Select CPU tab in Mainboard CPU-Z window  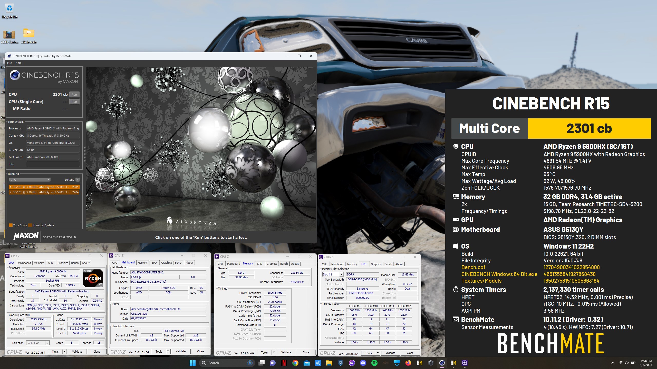(x=115, y=263)
